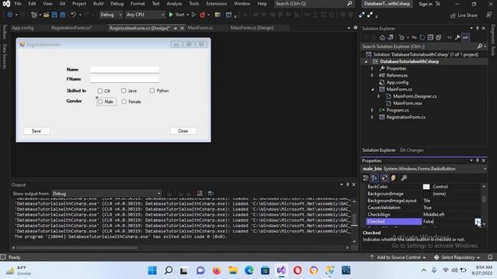
Task: Click the Name text box on the form
Action: pyautogui.click(x=124, y=70)
